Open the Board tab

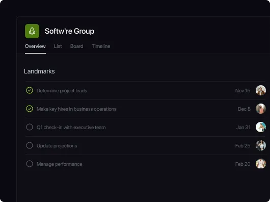[77, 46]
